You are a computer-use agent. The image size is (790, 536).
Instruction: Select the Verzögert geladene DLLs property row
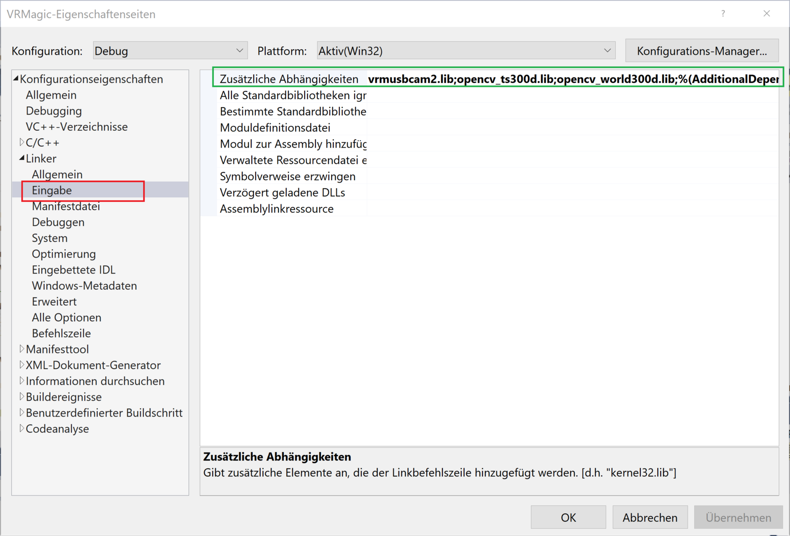tap(282, 192)
